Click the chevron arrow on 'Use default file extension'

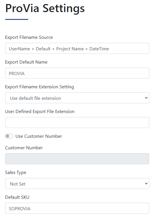pos(146,98)
